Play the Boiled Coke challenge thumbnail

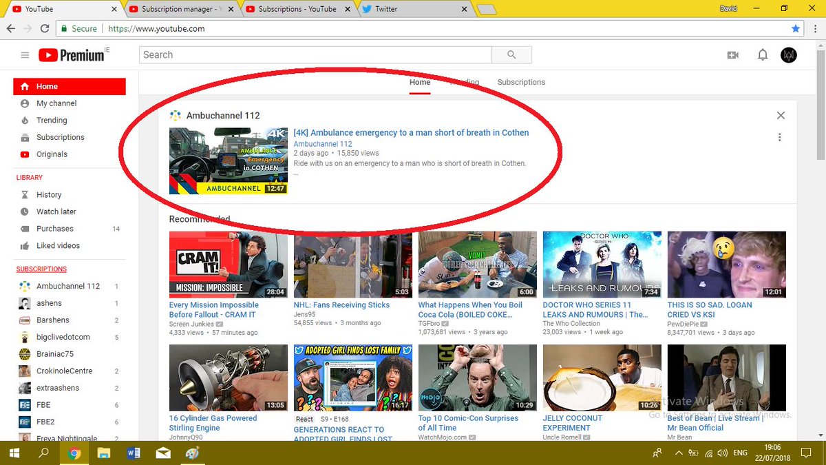point(478,265)
